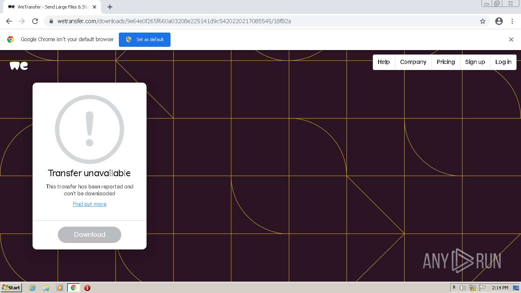Open the Help menu item
Image resolution: width=521 pixels, height=293 pixels.
coord(384,62)
